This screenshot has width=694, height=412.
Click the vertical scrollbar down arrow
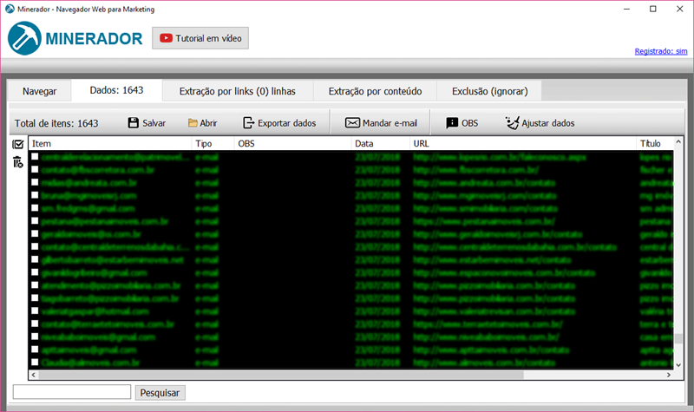pos(678,365)
